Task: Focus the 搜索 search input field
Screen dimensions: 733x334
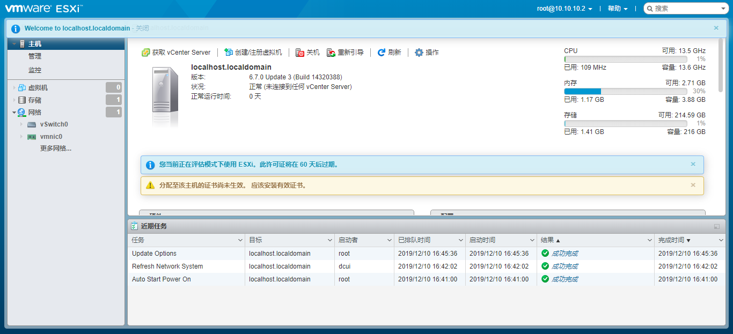Action: coord(686,9)
